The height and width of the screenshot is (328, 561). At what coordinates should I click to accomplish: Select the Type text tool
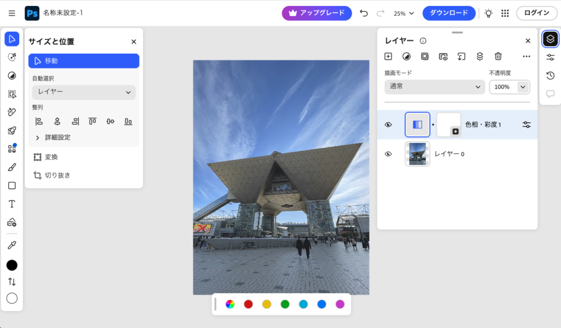[12, 204]
